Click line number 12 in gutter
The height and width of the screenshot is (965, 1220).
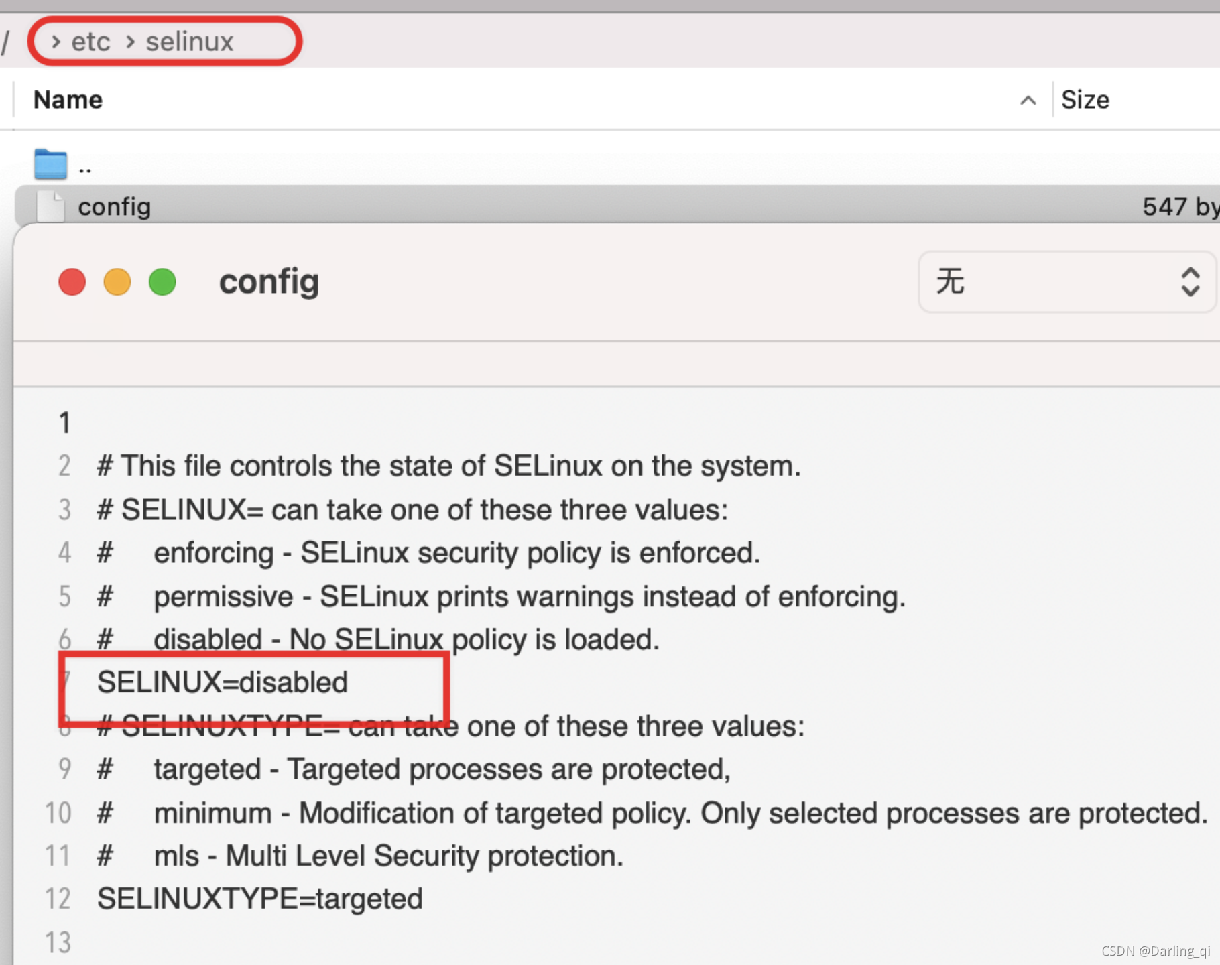(x=58, y=899)
